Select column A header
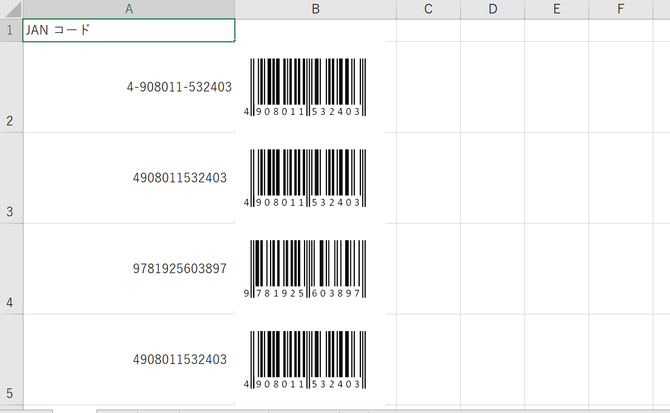The width and height of the screenshot is (670, 413). click(x=129, y=9)
